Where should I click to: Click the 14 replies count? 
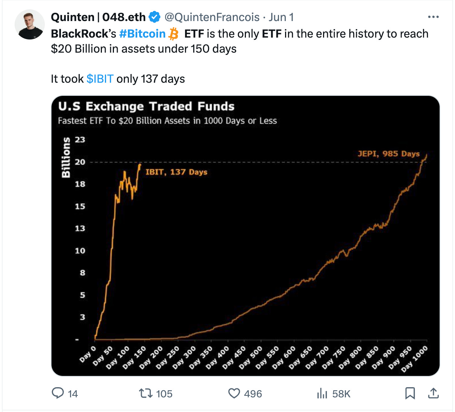tap(73, 394)
